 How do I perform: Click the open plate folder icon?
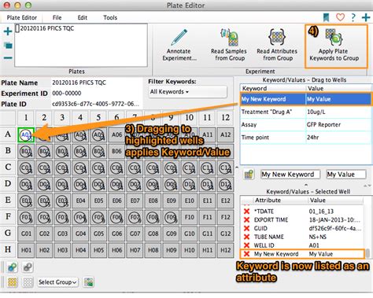point(8,46)
